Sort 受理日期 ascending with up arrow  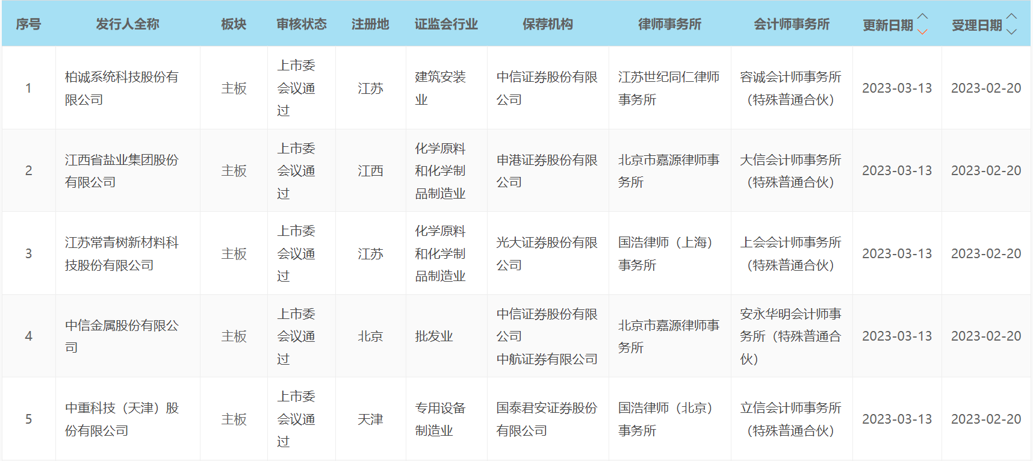tap(1011, 16)
